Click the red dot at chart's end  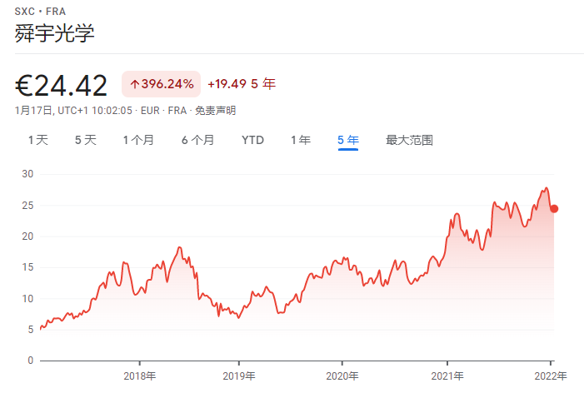click(554, 209)
